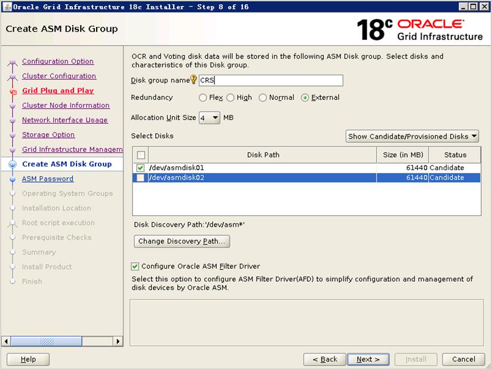Open Network Interface Usage step
The width and height of the screenshot is (492, 369).
pos(65,120)
